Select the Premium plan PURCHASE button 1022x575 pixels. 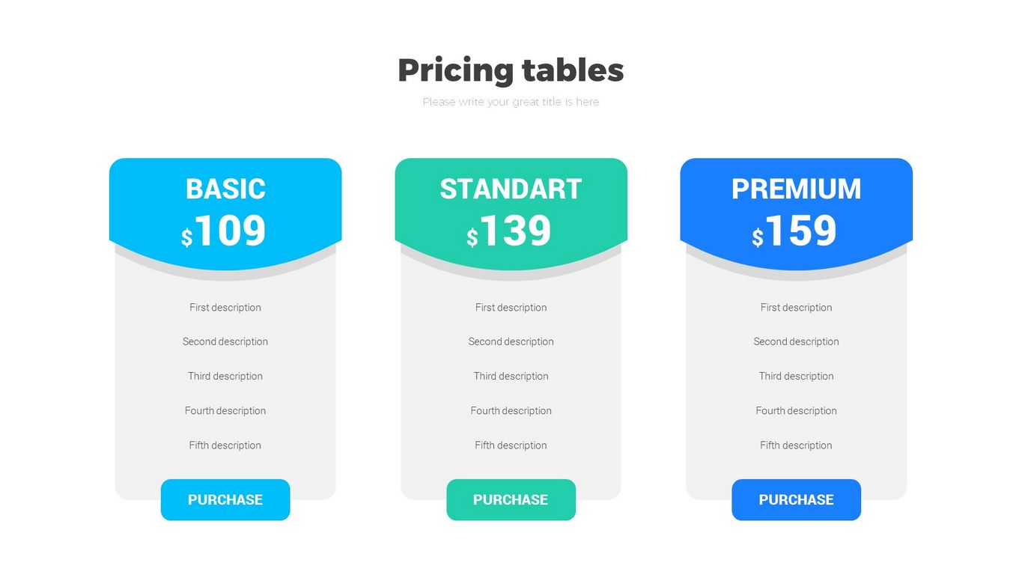tap(796, 499)
